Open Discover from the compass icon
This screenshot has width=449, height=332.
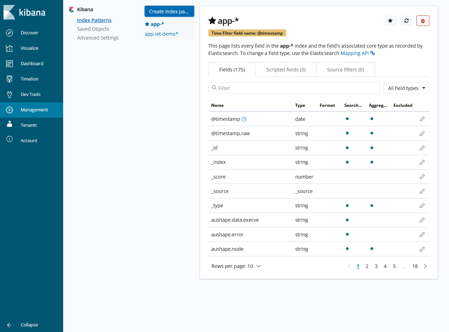9,33
